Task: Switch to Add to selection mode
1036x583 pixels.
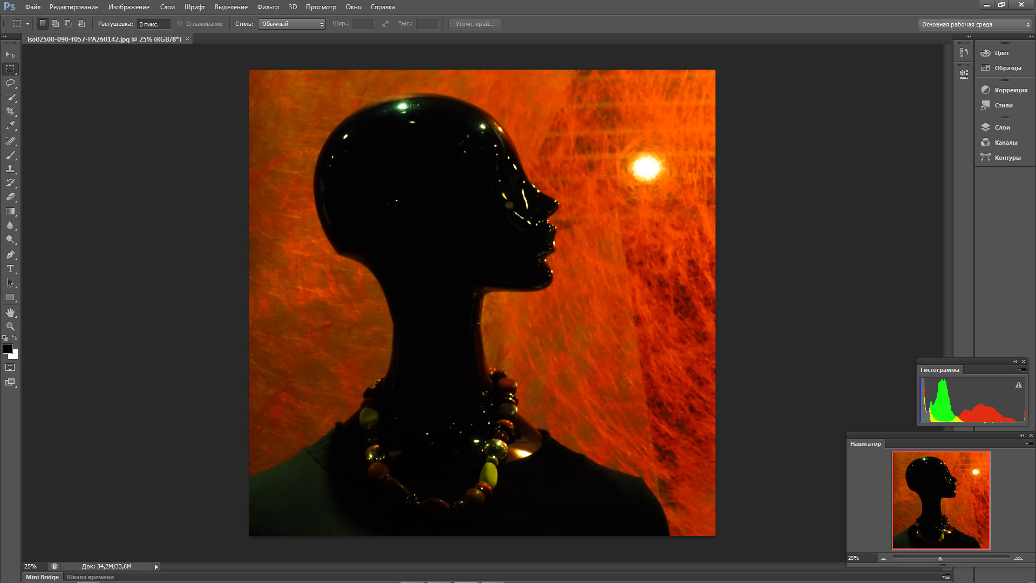Action: [55, 24]
